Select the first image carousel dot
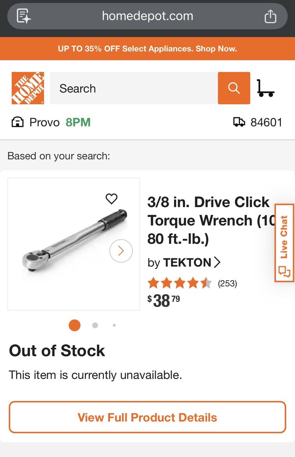295x457 pixels. tap(75, 325)
